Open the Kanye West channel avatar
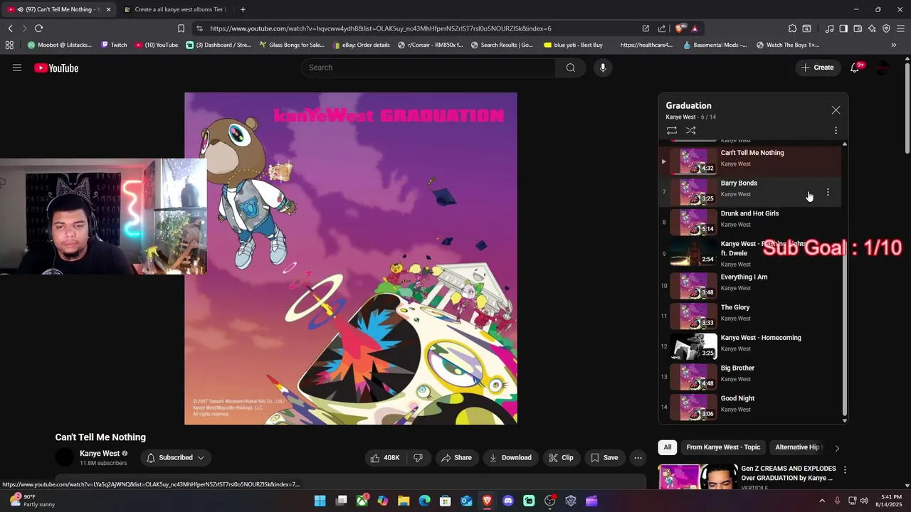 (65, 458)
